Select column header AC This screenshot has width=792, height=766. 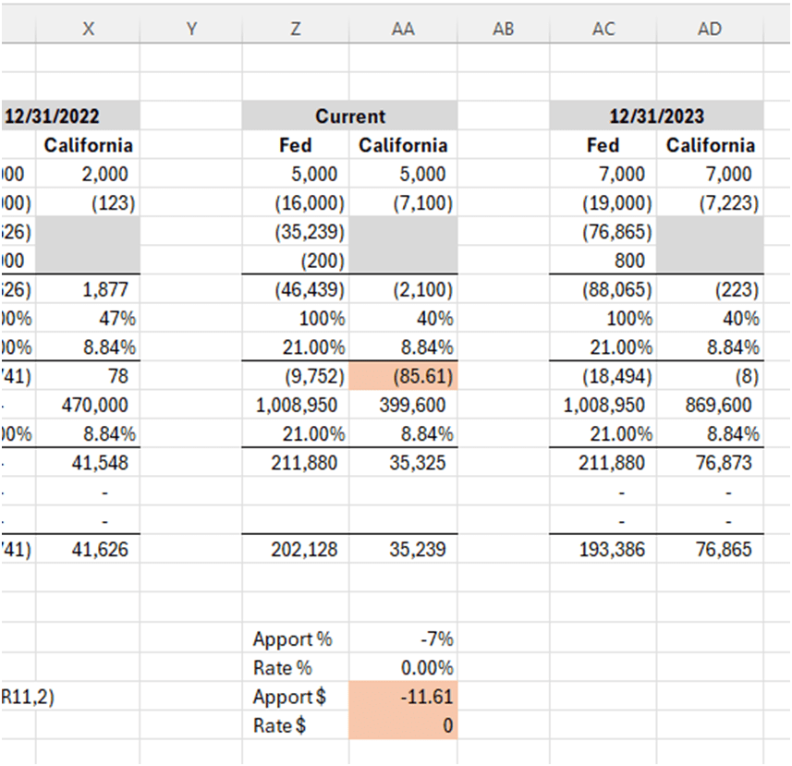(603, 29)
